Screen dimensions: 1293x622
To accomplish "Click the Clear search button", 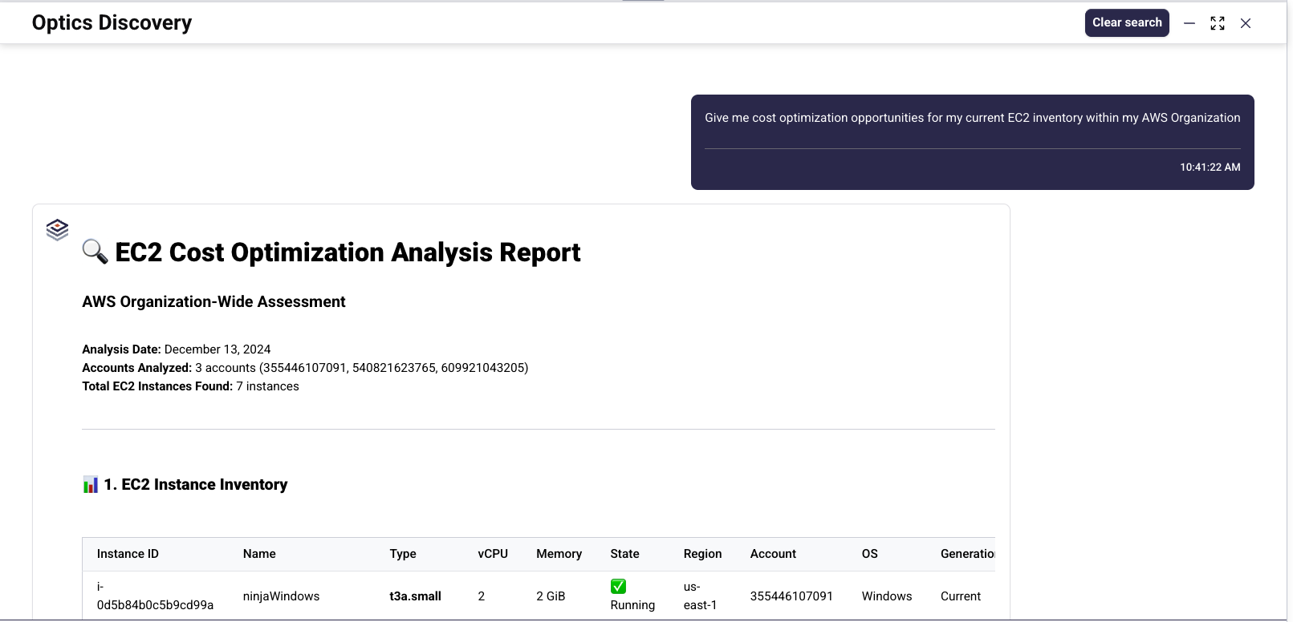I will (x=1126, y=22).
